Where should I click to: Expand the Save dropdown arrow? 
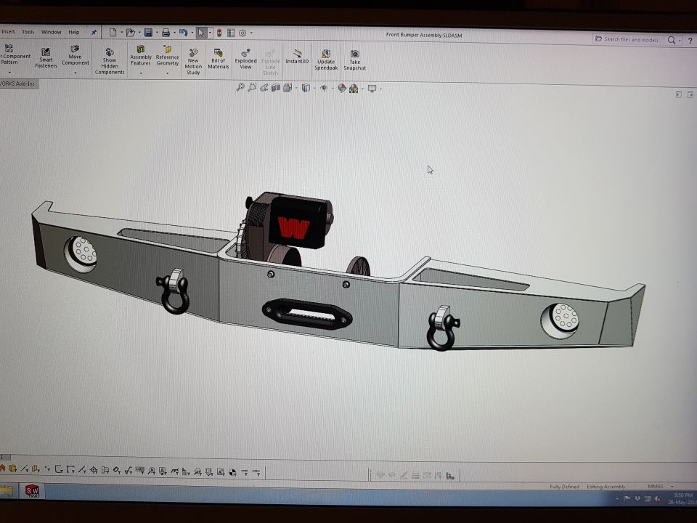[157, 33]
